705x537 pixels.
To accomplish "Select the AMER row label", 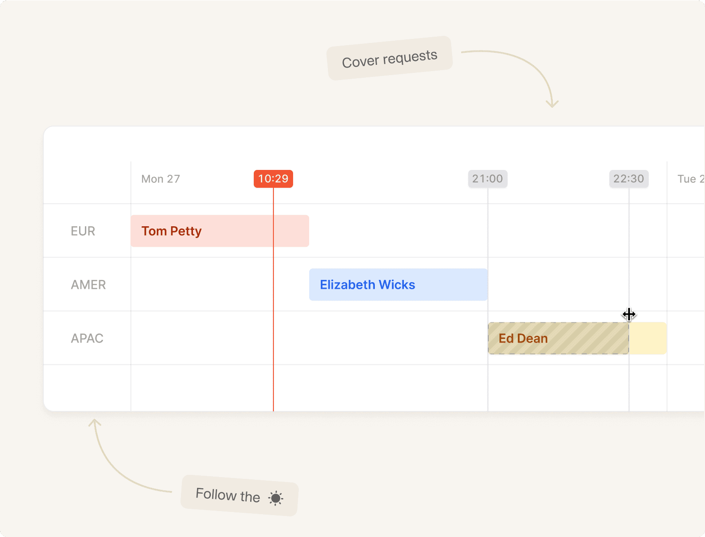I will 88,285.
